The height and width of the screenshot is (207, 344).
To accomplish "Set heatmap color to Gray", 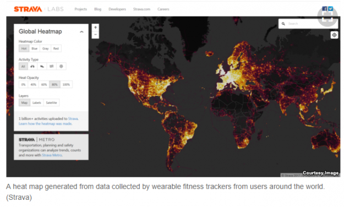I will coord(46,48).
